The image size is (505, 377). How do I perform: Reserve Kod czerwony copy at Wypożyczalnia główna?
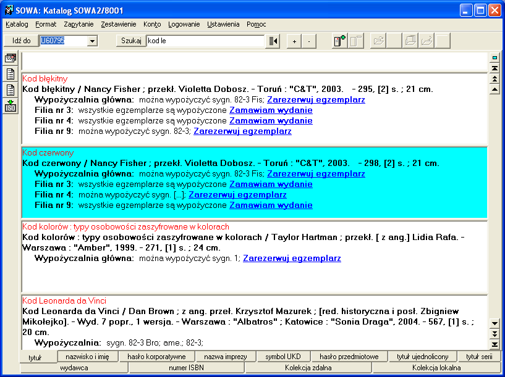(316, 174)
